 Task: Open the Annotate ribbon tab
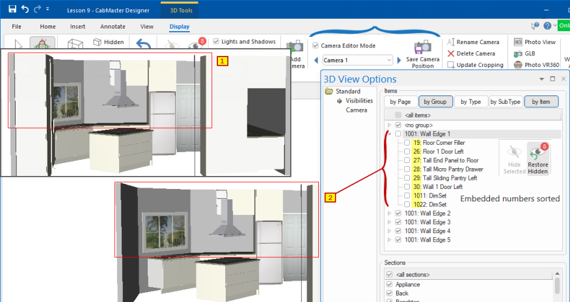tap(113, 27)
